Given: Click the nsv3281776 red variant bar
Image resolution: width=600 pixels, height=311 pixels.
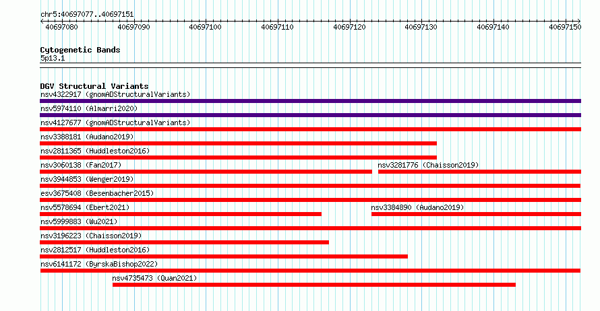Looking at the screenshot, I should click(480, 172).
